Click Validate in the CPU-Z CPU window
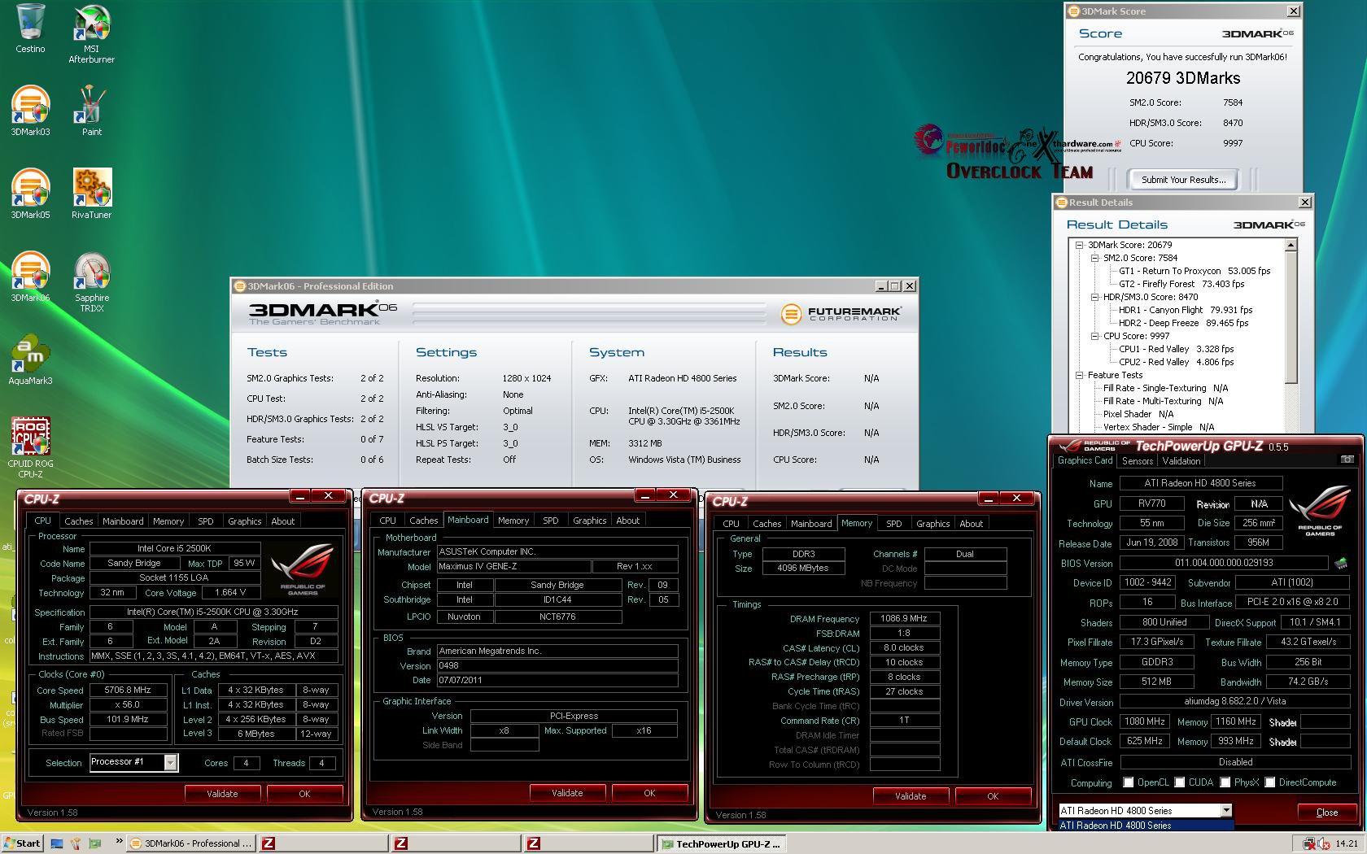This screenshot has width=1367, height=854. click(x=222, y=794)
